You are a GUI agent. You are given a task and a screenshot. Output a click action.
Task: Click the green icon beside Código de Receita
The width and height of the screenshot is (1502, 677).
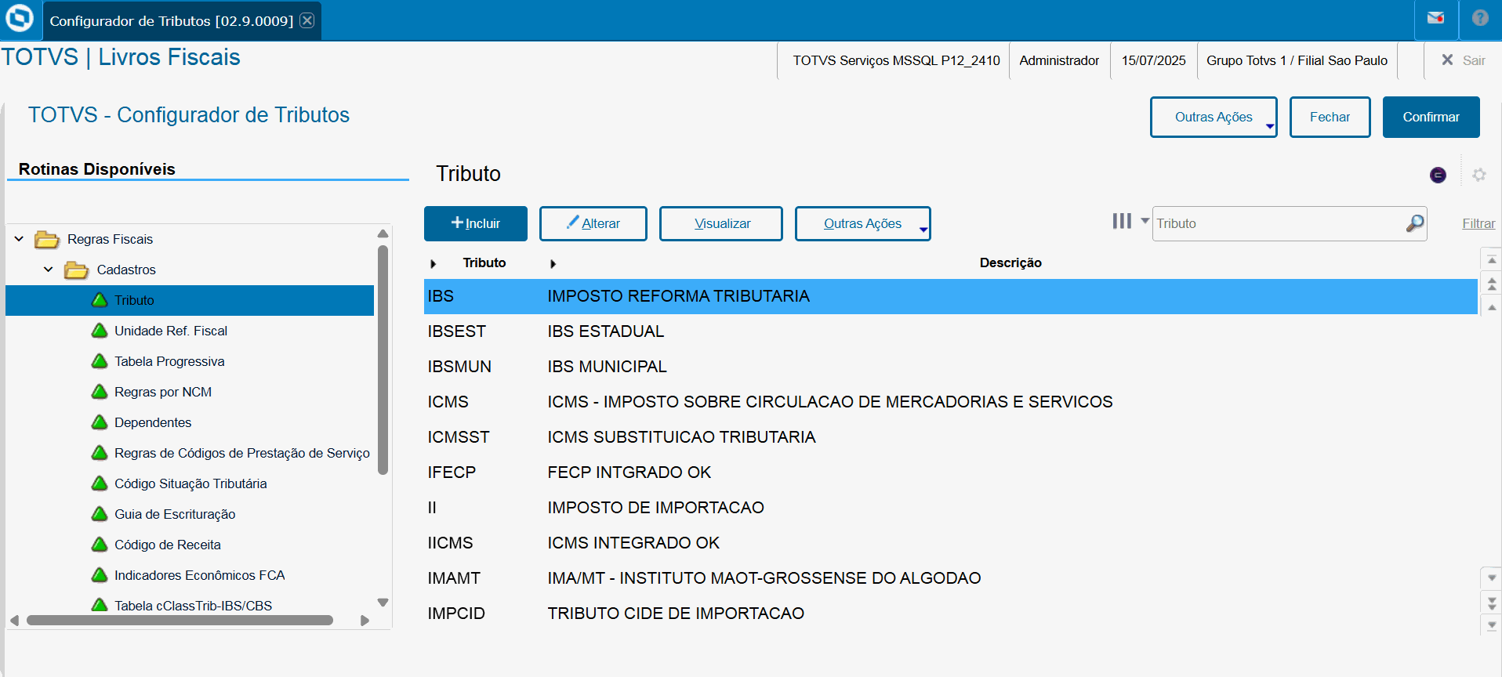[x=100, y=545]
